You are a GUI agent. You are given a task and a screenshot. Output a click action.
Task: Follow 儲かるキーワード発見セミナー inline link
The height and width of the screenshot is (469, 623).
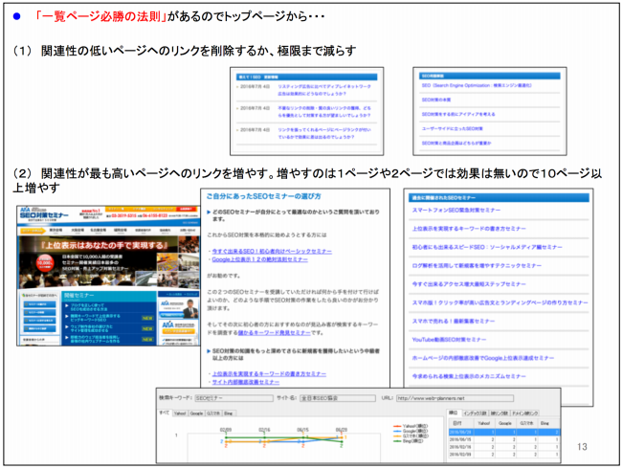click(x=274, y=333)
